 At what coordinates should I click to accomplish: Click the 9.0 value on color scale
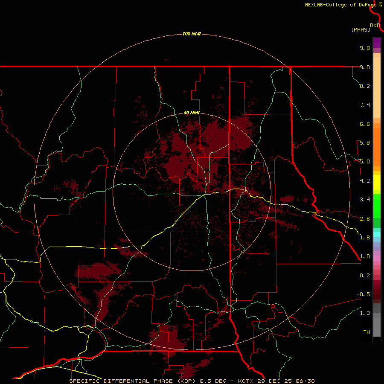click(365, 67)
